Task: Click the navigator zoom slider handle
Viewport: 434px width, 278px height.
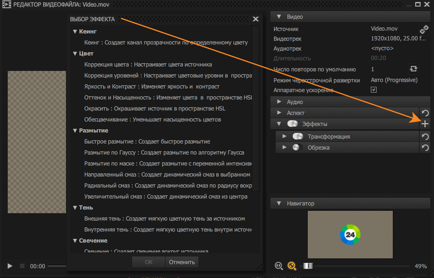Action: (308, 266)
